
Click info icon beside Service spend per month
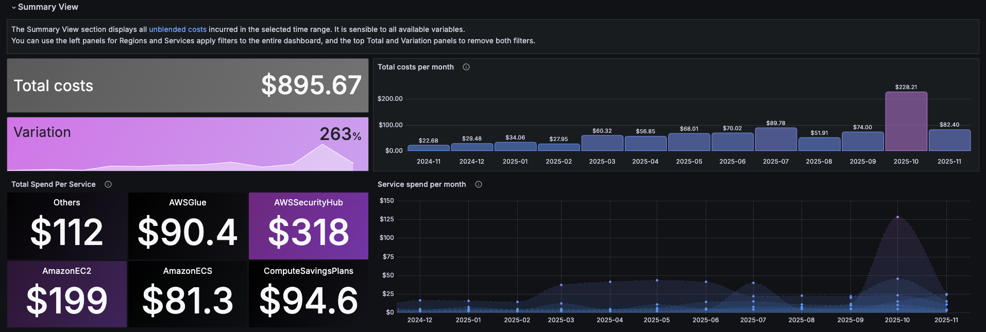[x=478, y=184]
